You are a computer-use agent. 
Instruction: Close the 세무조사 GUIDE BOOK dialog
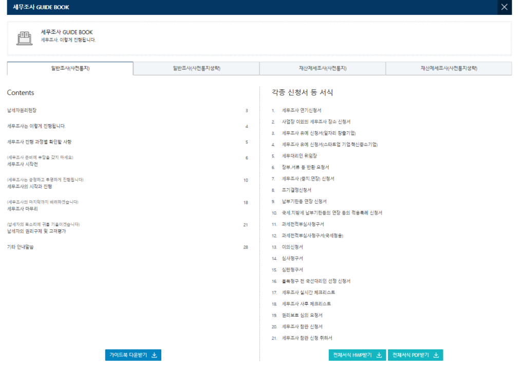coord(504,7)
